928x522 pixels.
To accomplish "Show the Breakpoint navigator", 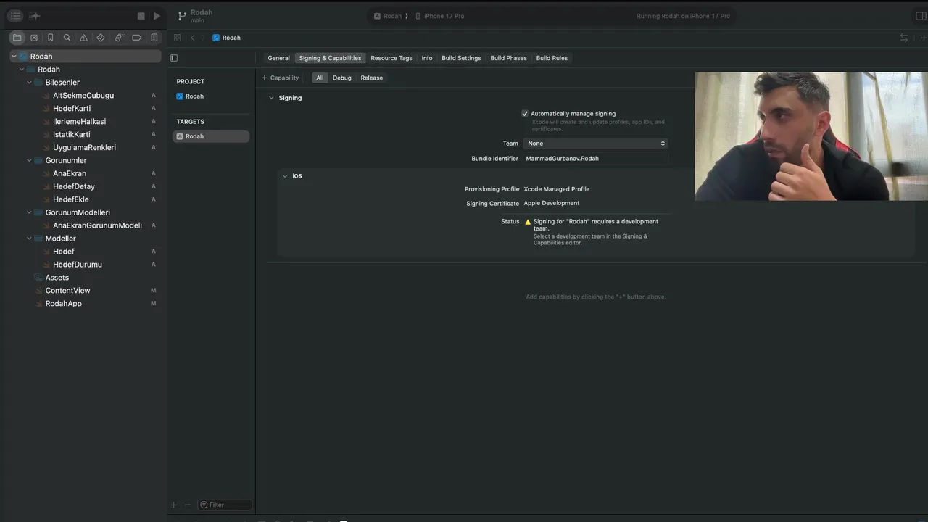I will tap(136, 38).
